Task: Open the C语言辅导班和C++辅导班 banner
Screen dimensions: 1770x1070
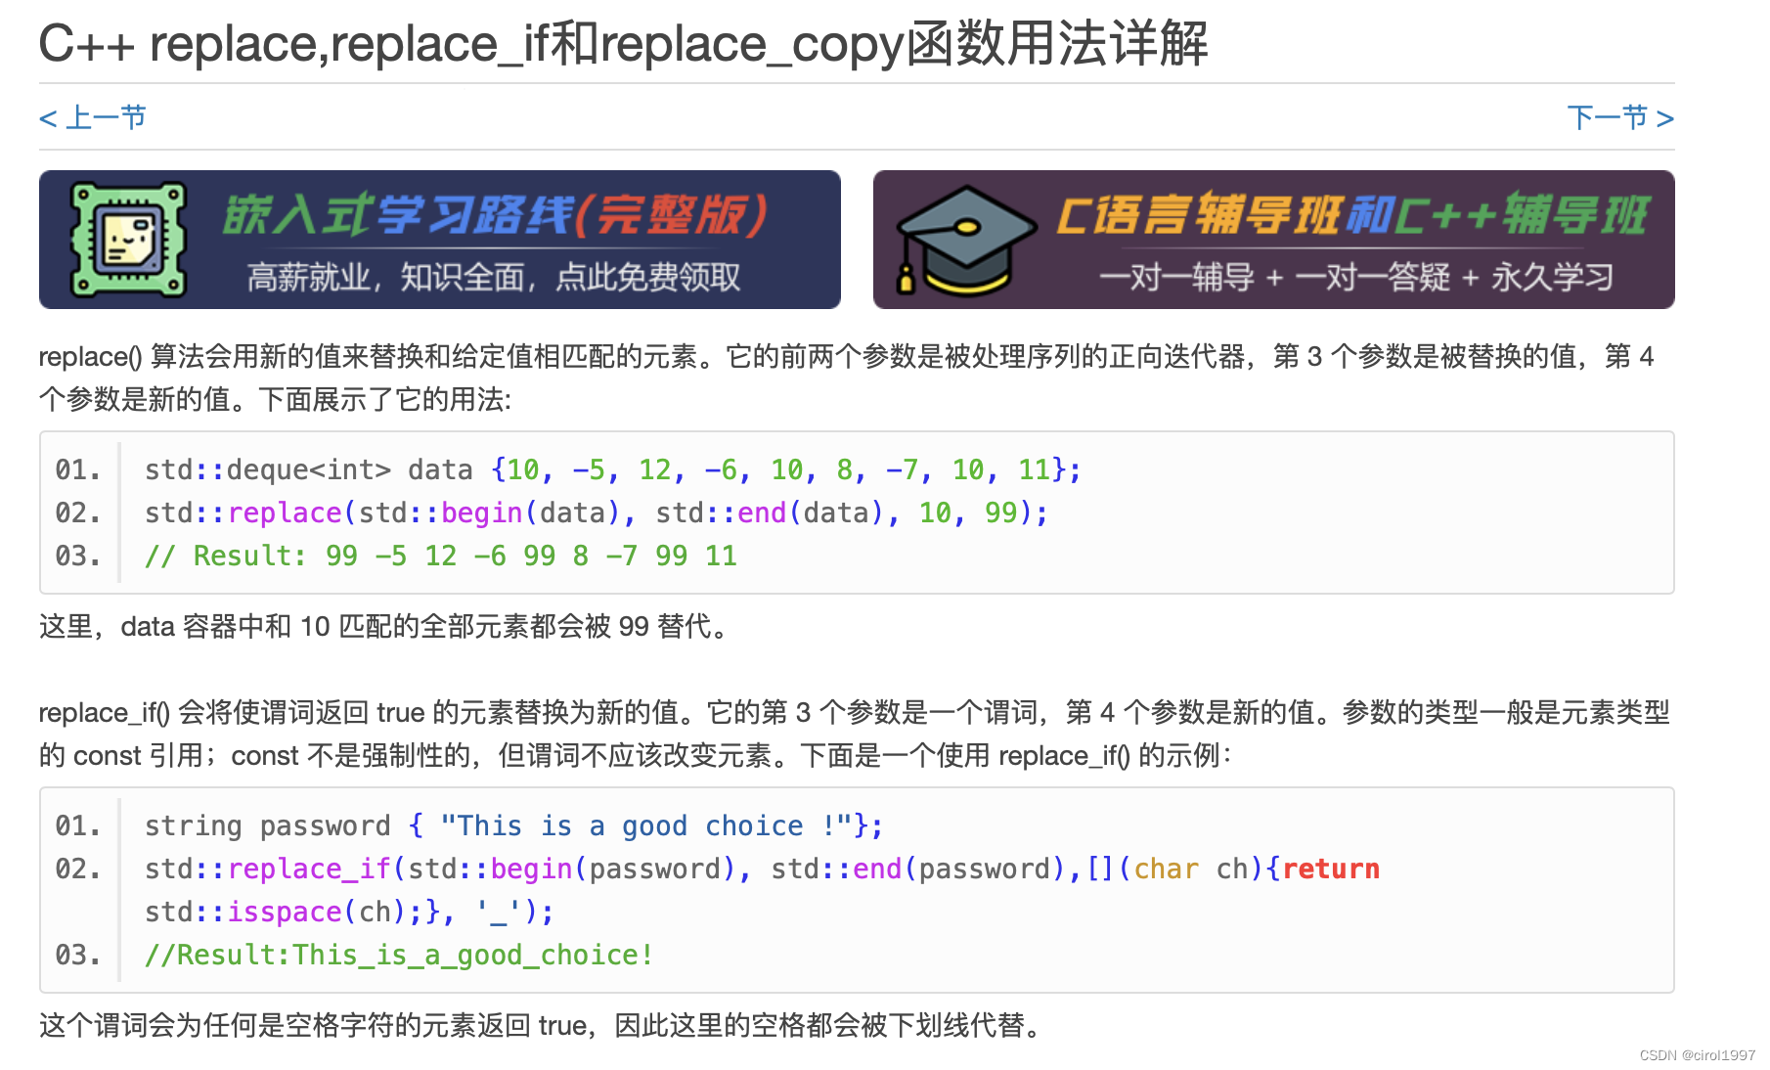Action: (1273, 240)
